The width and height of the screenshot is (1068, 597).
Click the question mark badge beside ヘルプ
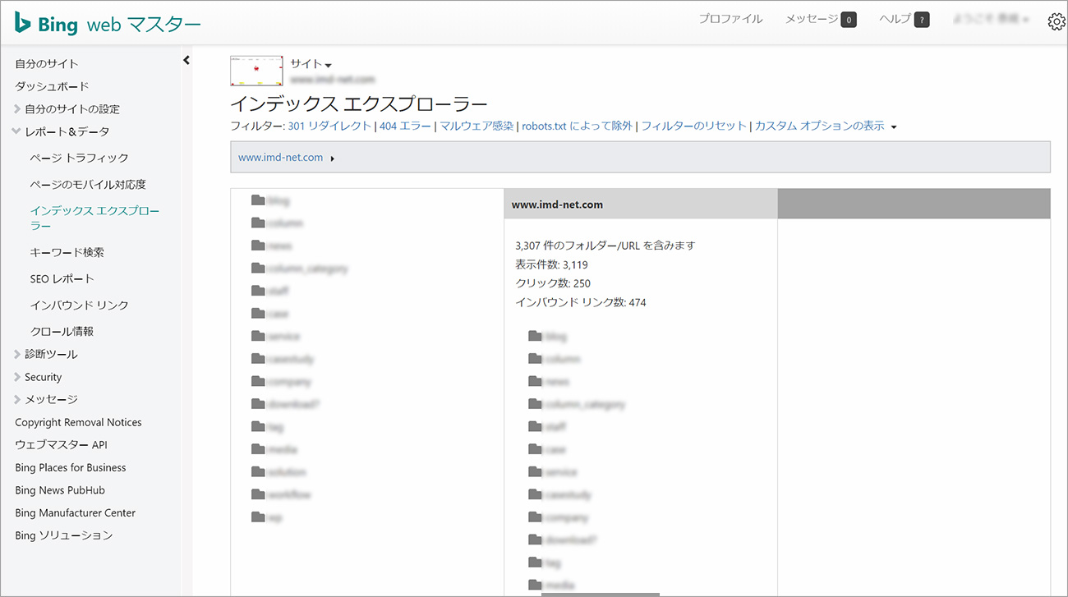pos(922,19)
